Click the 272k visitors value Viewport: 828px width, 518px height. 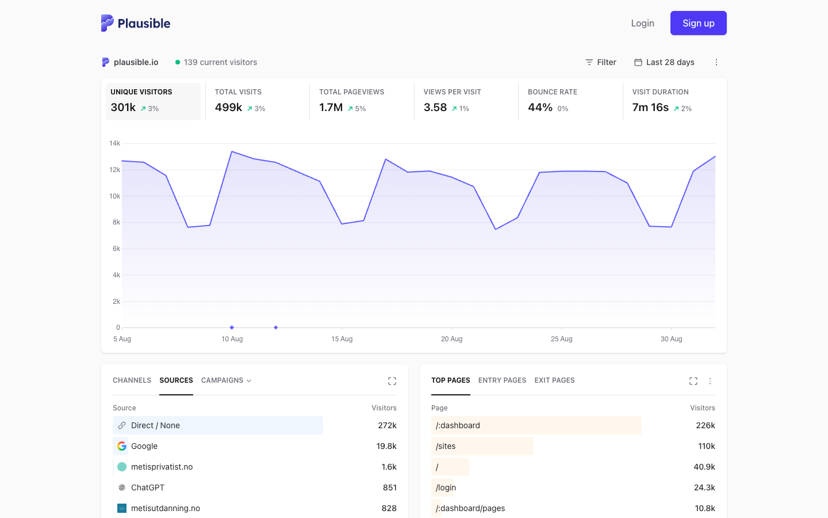point(387,425)
